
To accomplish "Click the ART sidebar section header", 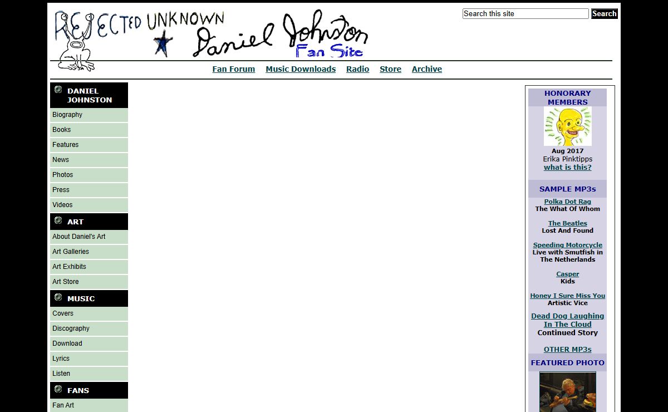I will point(89,222).
